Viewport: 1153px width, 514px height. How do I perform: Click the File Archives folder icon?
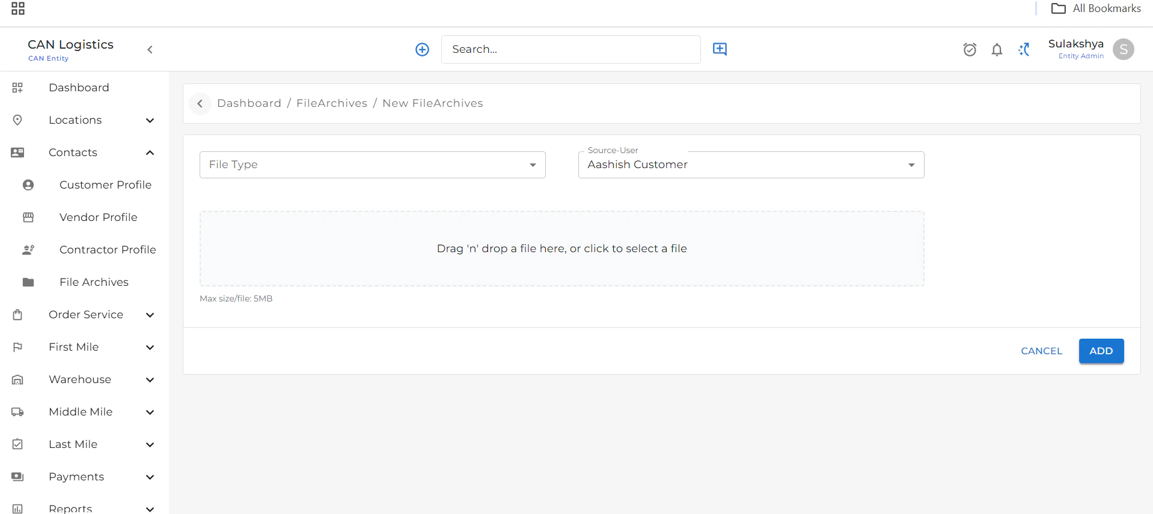28,282
